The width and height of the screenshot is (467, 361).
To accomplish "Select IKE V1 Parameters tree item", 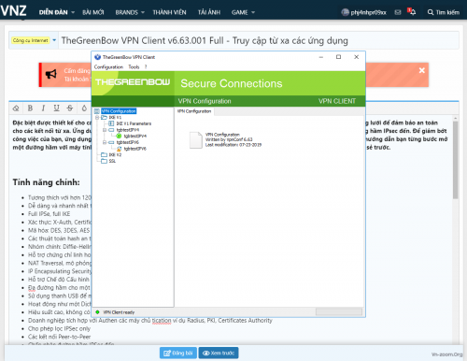I will (x=134, y=123).
